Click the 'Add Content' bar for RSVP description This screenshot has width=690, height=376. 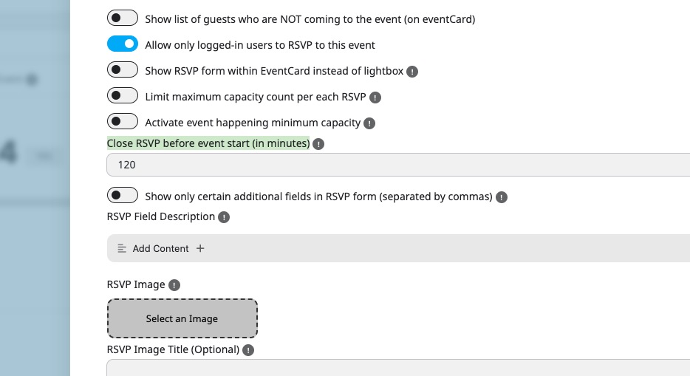pyautogui.click(x=399, y=248)
